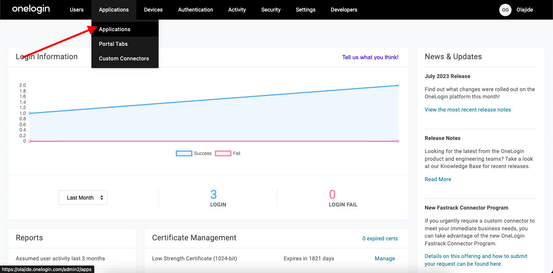Select Custom Connectors in the dropdown
The height and width of the screenshot is (273, 553).
(x=125, y=58)
